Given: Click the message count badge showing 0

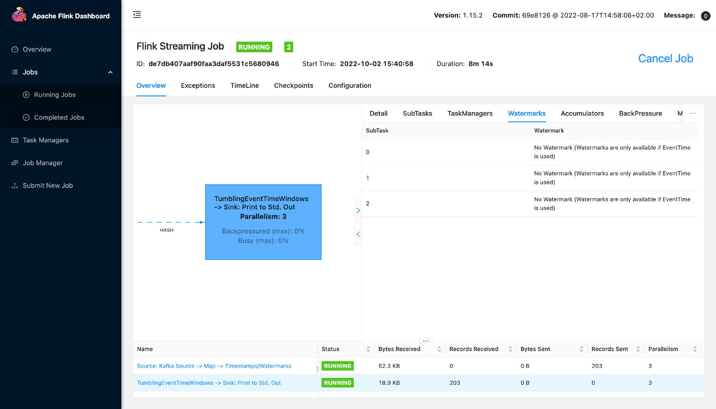Looking at the screenshot, I should pyautogui.click(x=705, y=16).
